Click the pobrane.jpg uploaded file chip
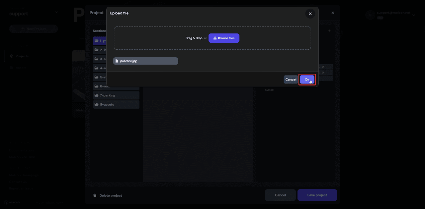Viewport: 425px width, 209px height. tap(145, 61)
